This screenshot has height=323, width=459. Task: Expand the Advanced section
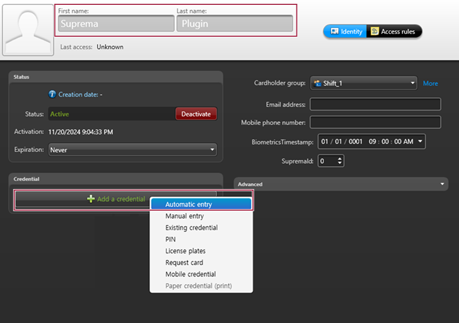443,184
